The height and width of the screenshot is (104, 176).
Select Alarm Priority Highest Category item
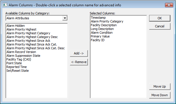point(28,33)
